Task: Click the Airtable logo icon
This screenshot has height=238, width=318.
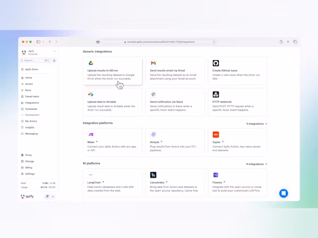Action: pyautogui.click(x=91, y=95)
